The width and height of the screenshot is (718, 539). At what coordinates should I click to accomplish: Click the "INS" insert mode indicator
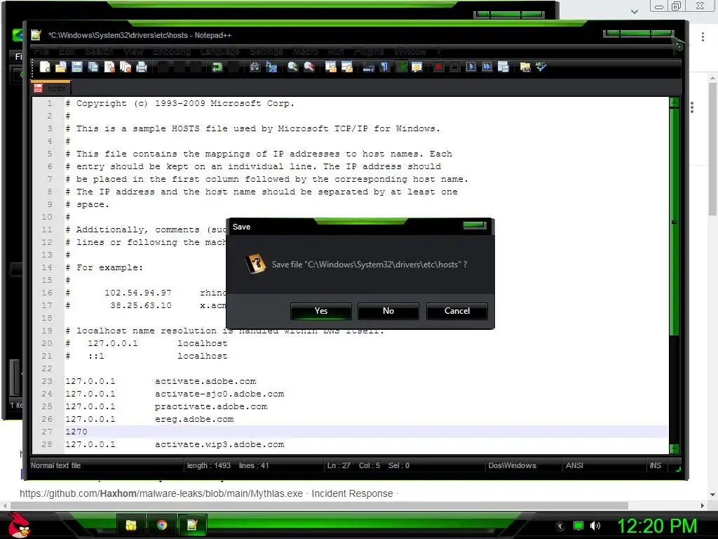click(x=656, y=466)
